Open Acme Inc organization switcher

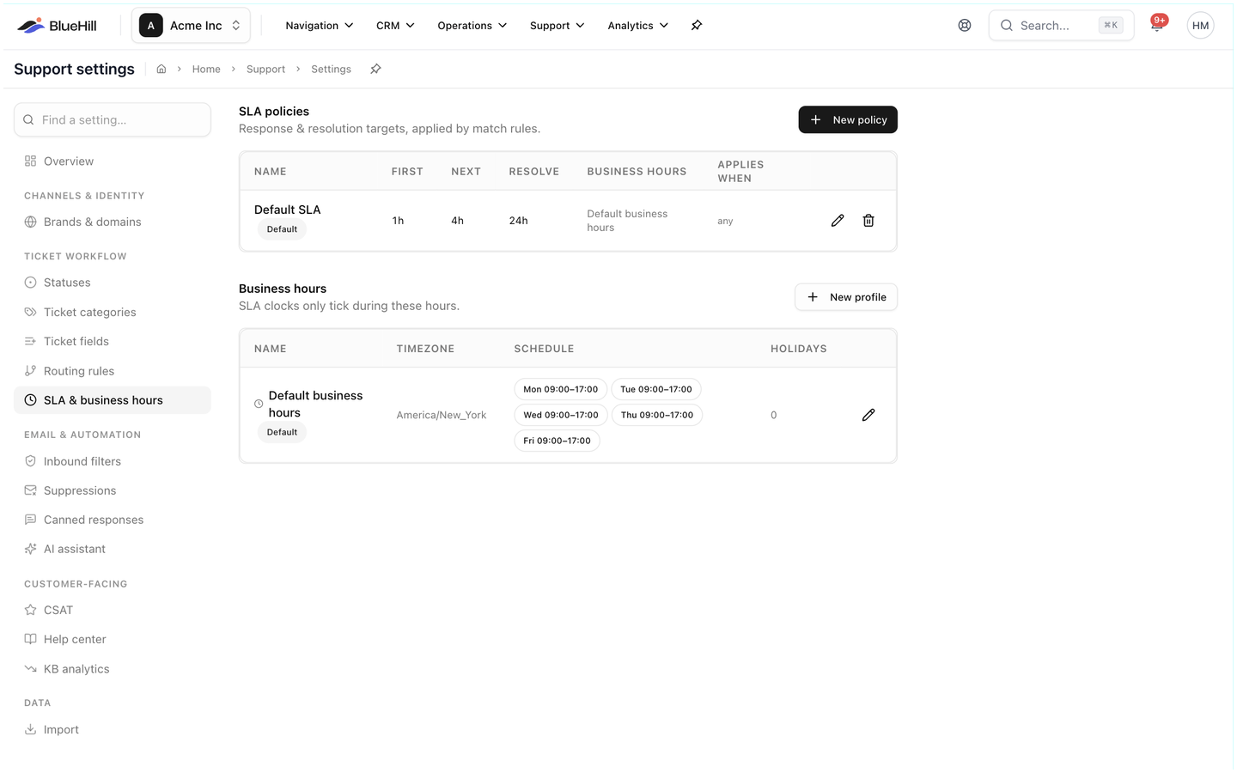191,26
